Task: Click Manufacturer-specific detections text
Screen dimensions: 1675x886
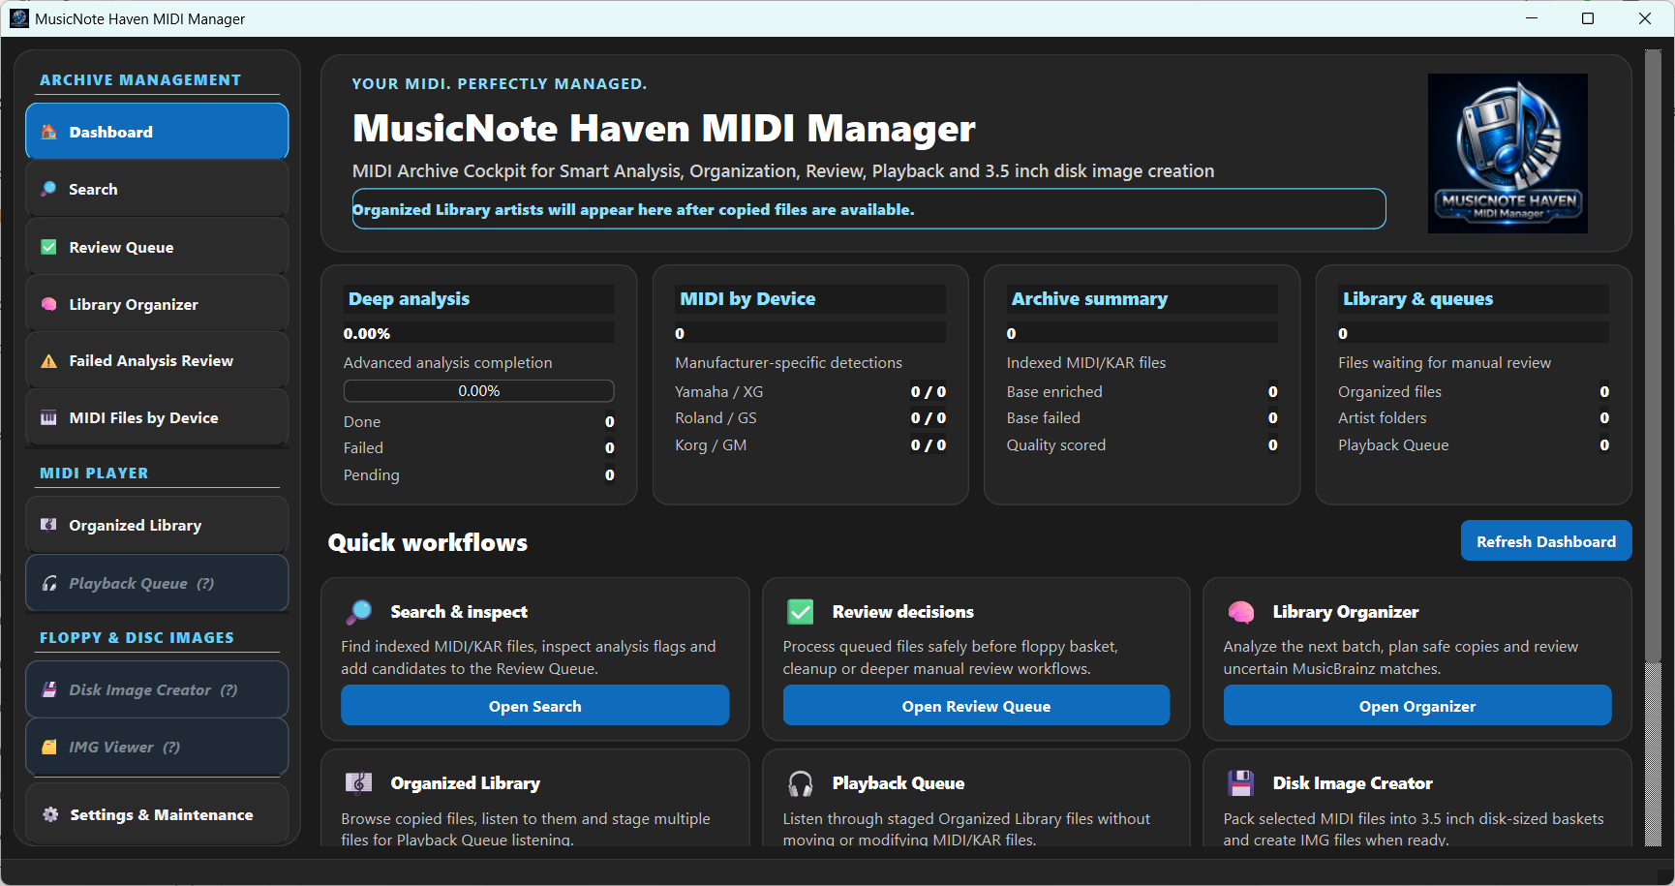Action: pos(788,363)
